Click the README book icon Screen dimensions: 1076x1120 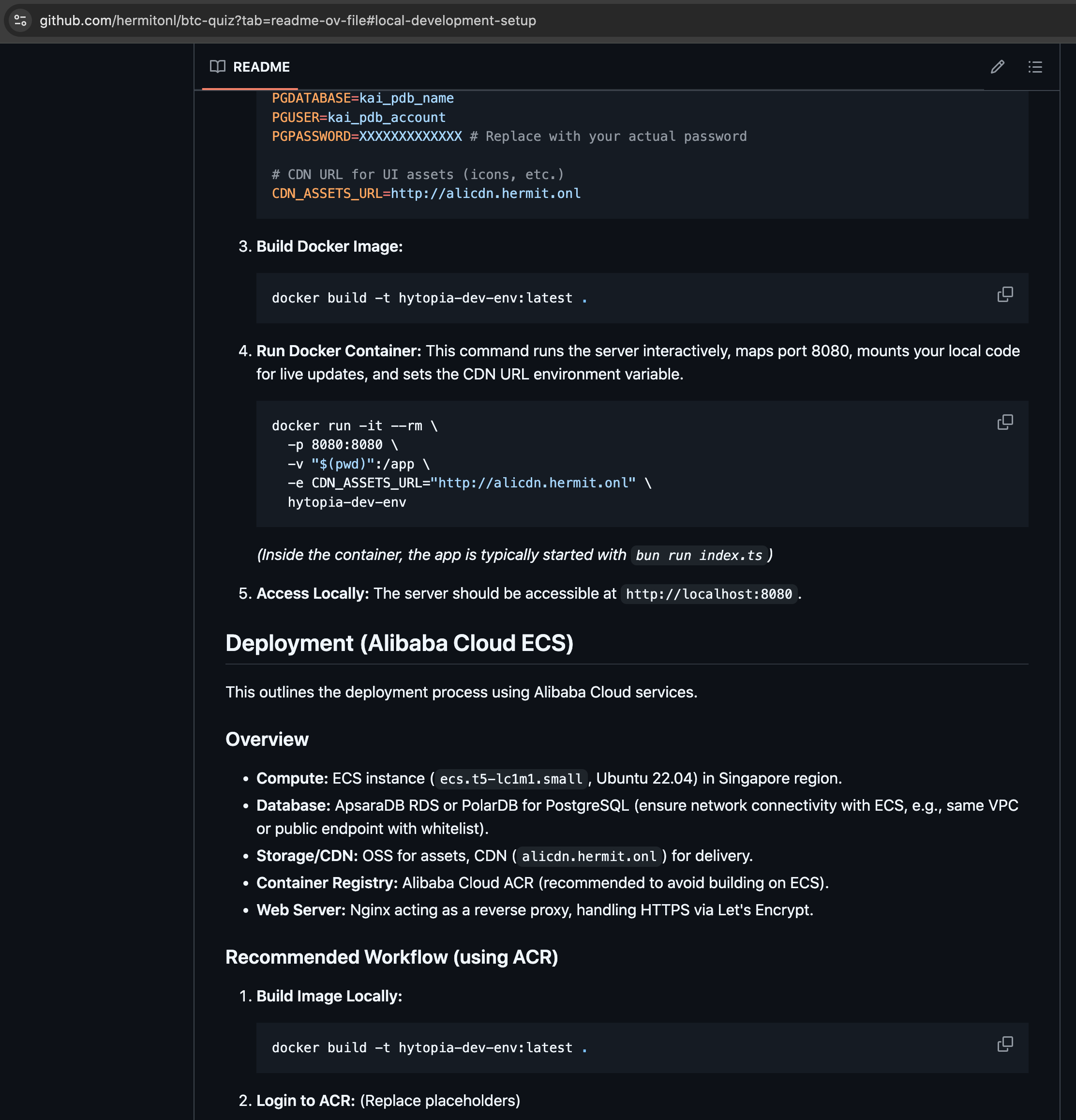click(x=218, y=67)
